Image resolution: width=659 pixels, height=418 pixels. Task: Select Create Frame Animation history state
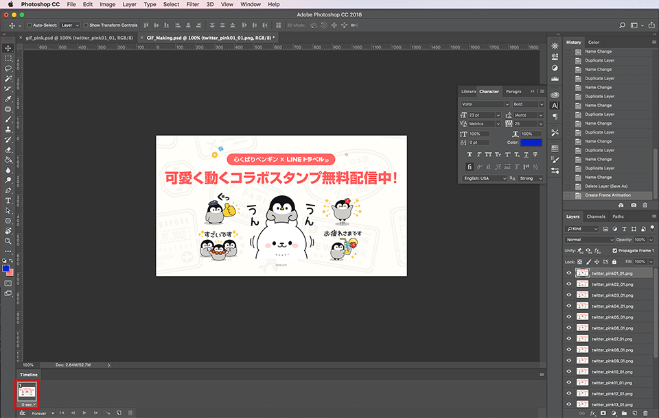click(608, 195)
